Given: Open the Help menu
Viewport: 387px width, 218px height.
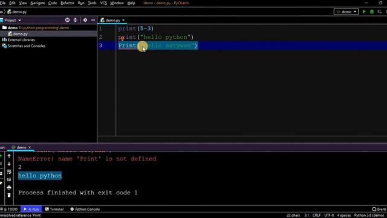Looking at the screenshot, I should point(131,3).
